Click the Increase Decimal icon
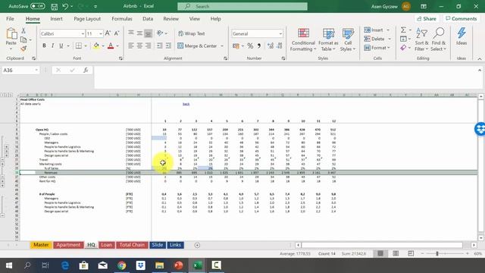Image resolution: width=485 pixels, height=273 pixels. click(x=271, y=46)
